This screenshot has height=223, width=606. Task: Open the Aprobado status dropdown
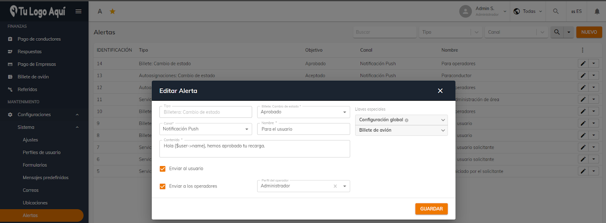coord(303,112)
